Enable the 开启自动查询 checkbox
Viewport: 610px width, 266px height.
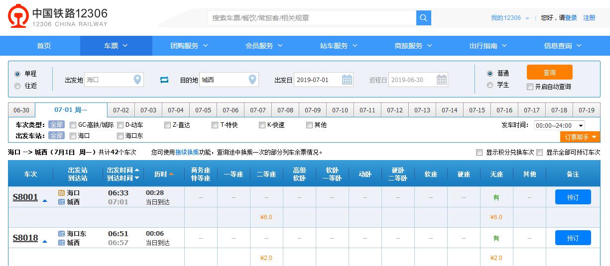530,87
